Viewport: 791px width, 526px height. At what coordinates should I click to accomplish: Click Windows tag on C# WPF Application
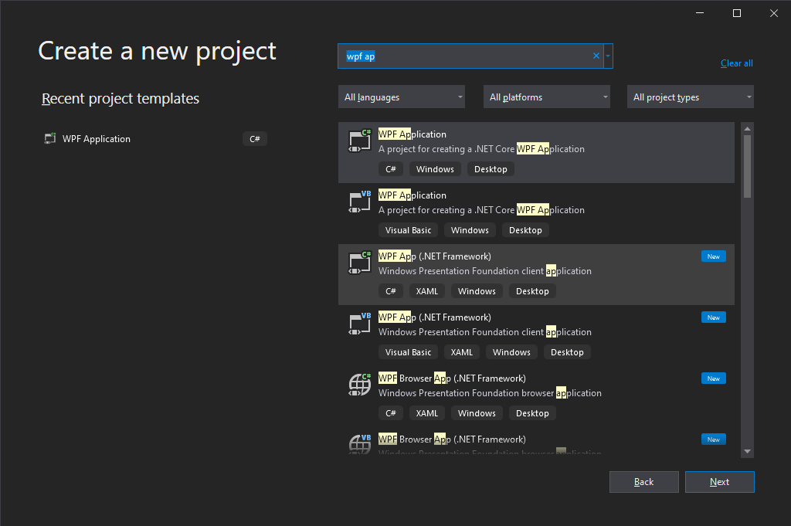click(435, 169)
